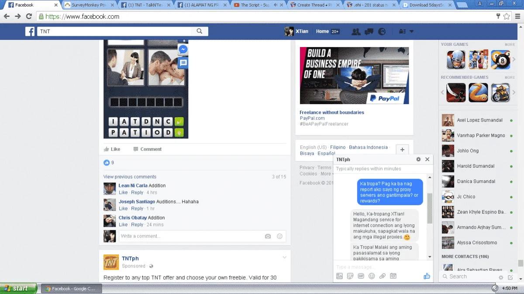Expand the More footer links dropdown
Image resolution: width=524 pixels, height=294 pixels.
coord(327,174)
